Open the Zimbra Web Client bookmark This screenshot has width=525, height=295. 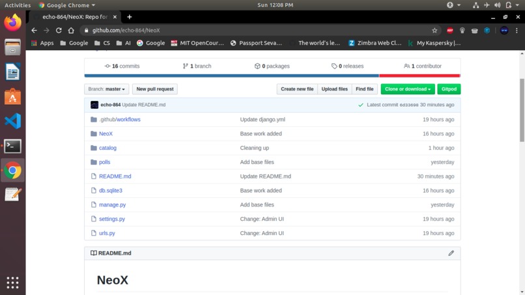[375, 43]
